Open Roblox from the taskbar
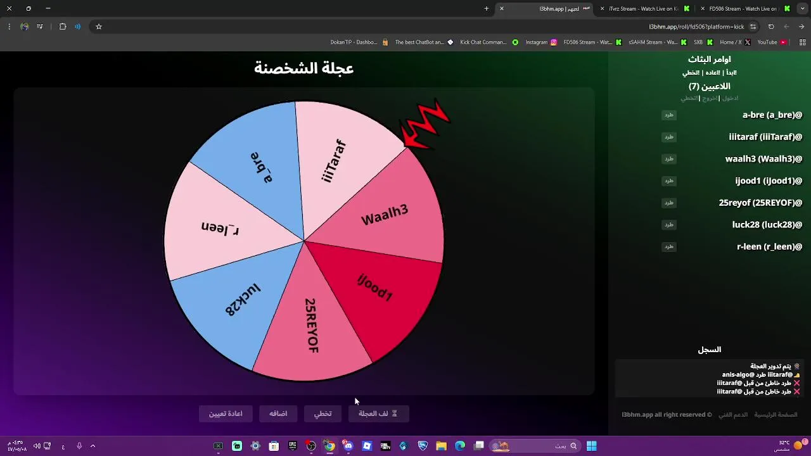 (367, 446)
